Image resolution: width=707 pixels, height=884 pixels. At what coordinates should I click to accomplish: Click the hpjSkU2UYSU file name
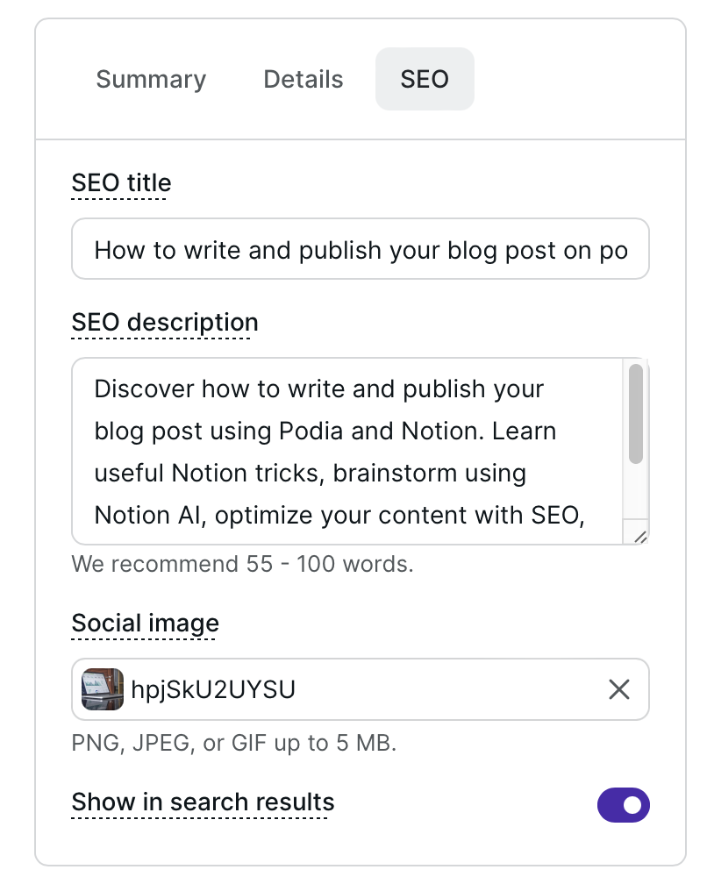point(213,690)
